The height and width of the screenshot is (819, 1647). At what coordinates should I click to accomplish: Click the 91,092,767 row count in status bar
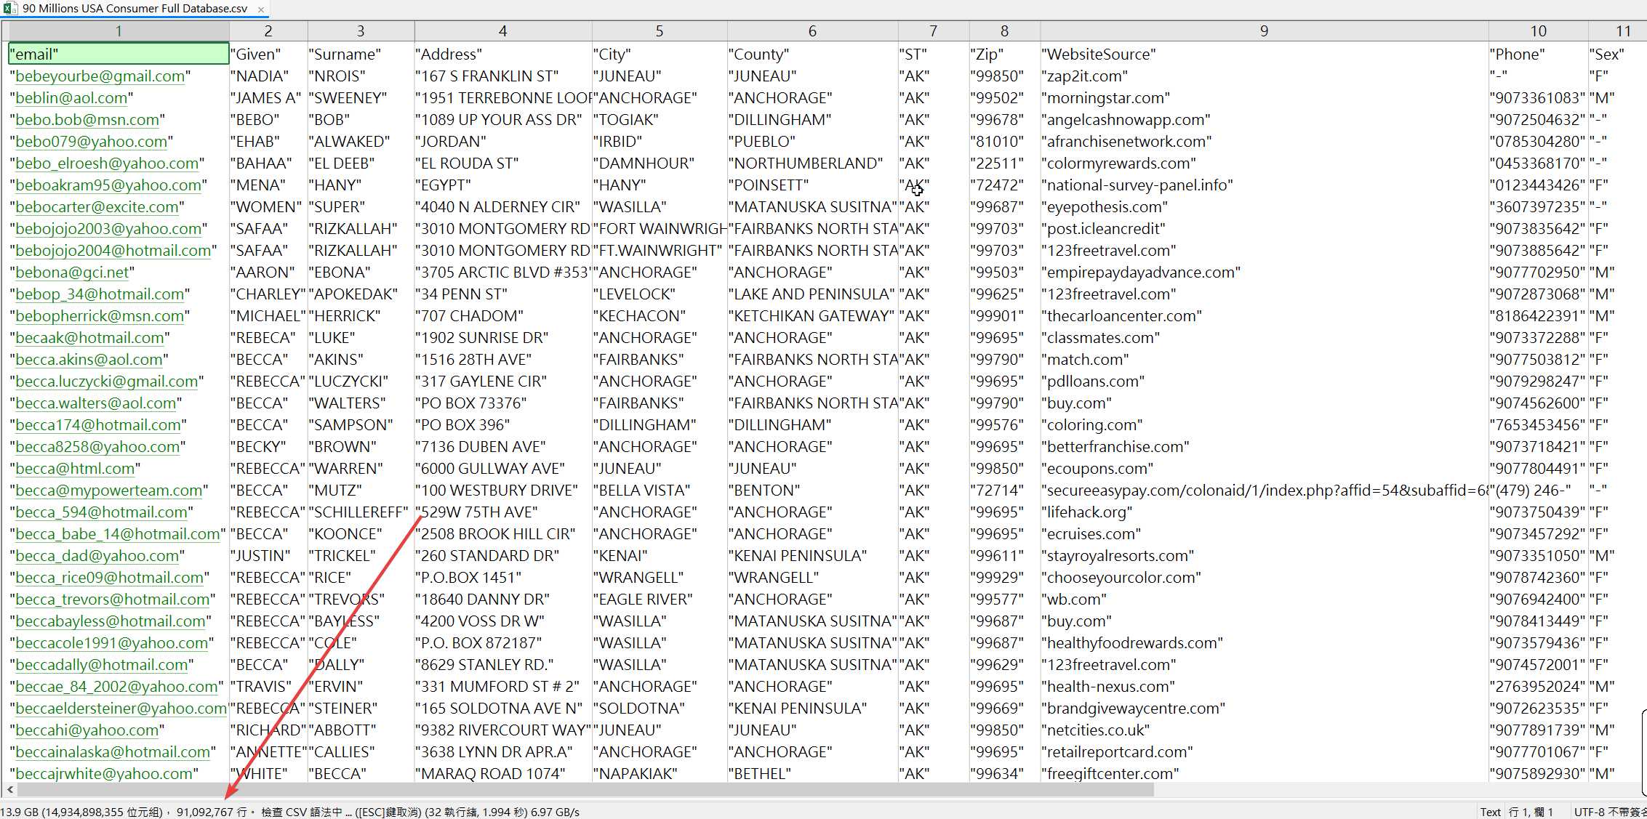click(211, 812)
